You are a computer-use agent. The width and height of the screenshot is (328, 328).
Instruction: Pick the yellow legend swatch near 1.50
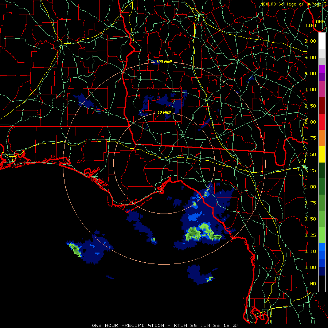(x=322, y=154)
